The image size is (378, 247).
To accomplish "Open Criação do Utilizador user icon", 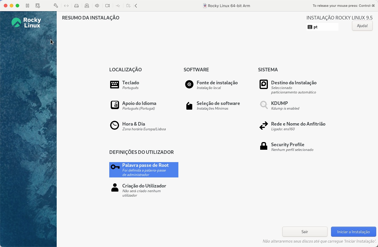I will [115, 188].
